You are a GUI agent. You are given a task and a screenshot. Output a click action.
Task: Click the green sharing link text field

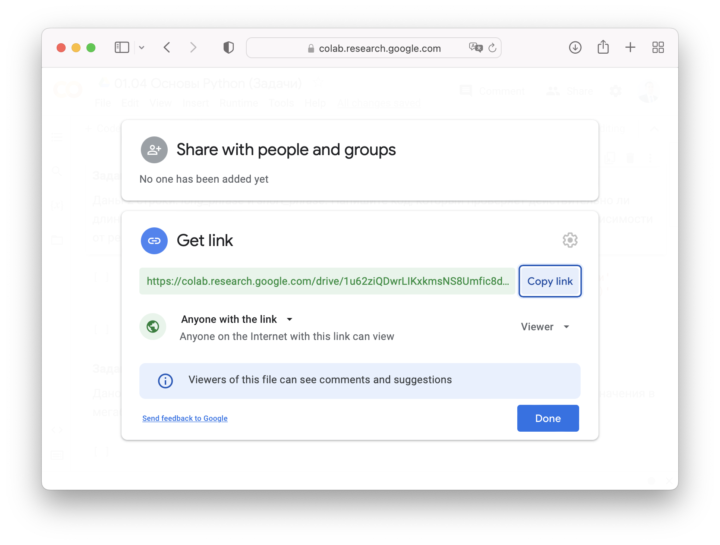tap(327, 281)
